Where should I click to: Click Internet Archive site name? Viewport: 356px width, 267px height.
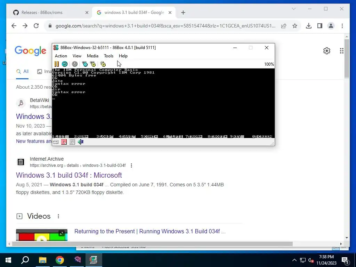point(47,159)
